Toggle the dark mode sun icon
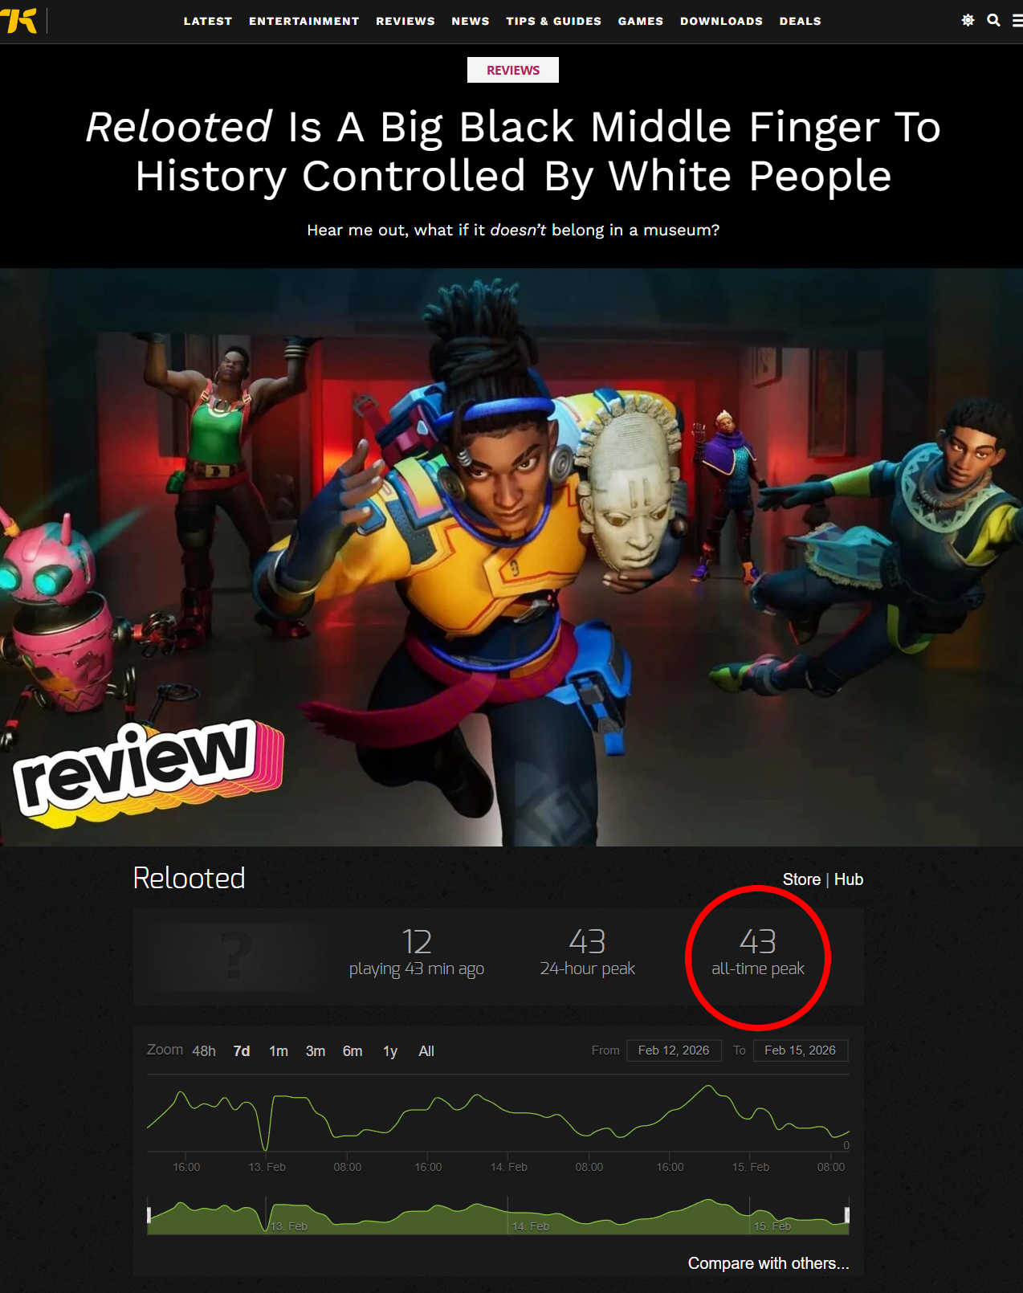Image resolution: width=1023 pixels, height=1293 pixels. [968, 20]
